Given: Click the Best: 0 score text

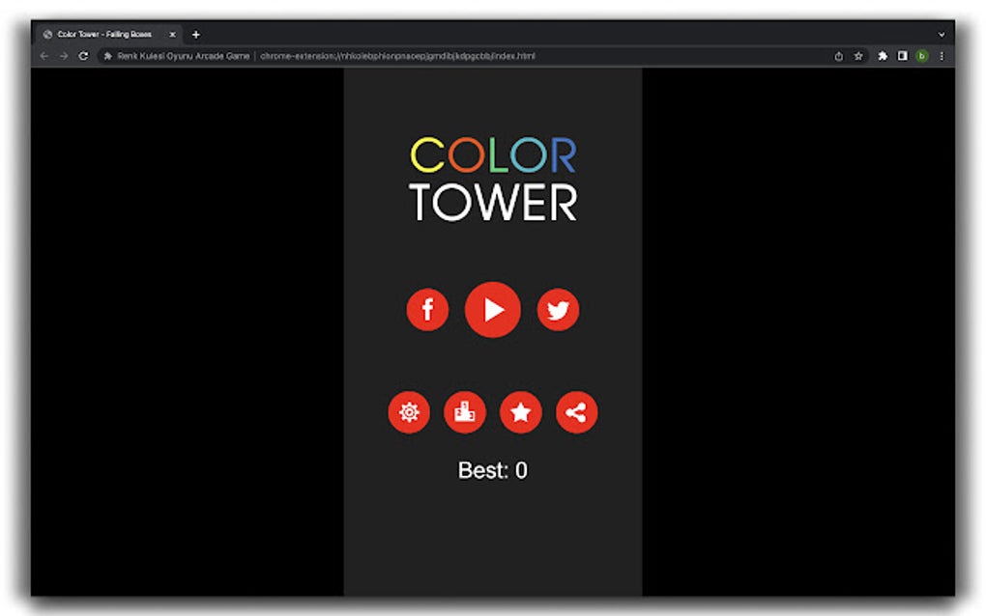Looking at the screenshot, I should coord(493,469).
